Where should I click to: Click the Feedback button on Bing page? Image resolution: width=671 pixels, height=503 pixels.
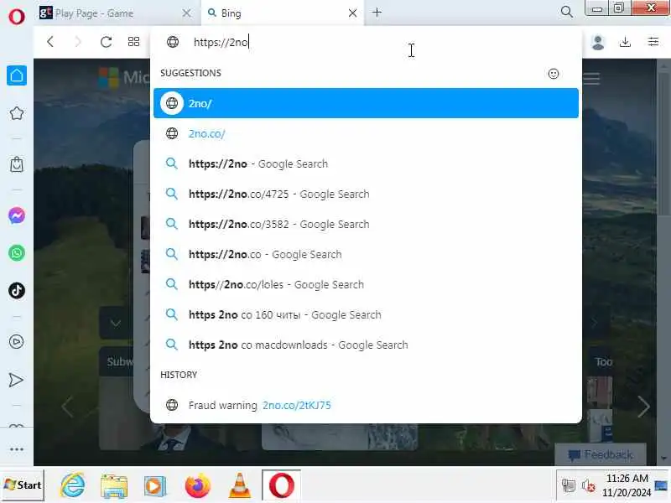pyautogui.click(x=601, y=454)
